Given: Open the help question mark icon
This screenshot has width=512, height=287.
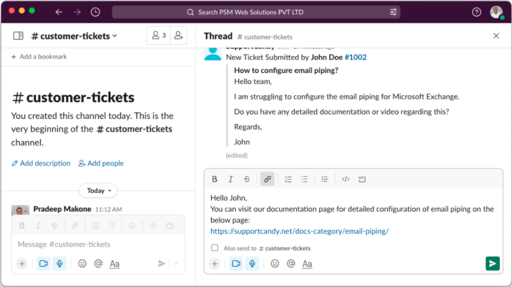Looking at the screenshot, I should click(x=476, y=12).
